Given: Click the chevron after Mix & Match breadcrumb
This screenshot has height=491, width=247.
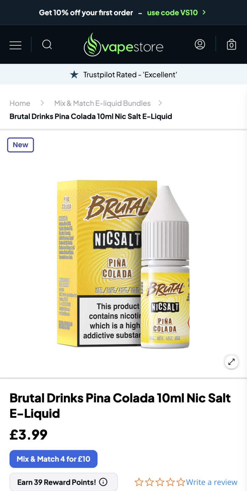Looking at the screenshot, I should (x=160, y=103).
